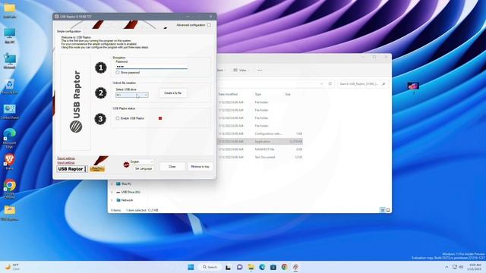The height and width of the screenshot is (273, 486).
Task: Click the taskbar Search box
Action: 210,267
